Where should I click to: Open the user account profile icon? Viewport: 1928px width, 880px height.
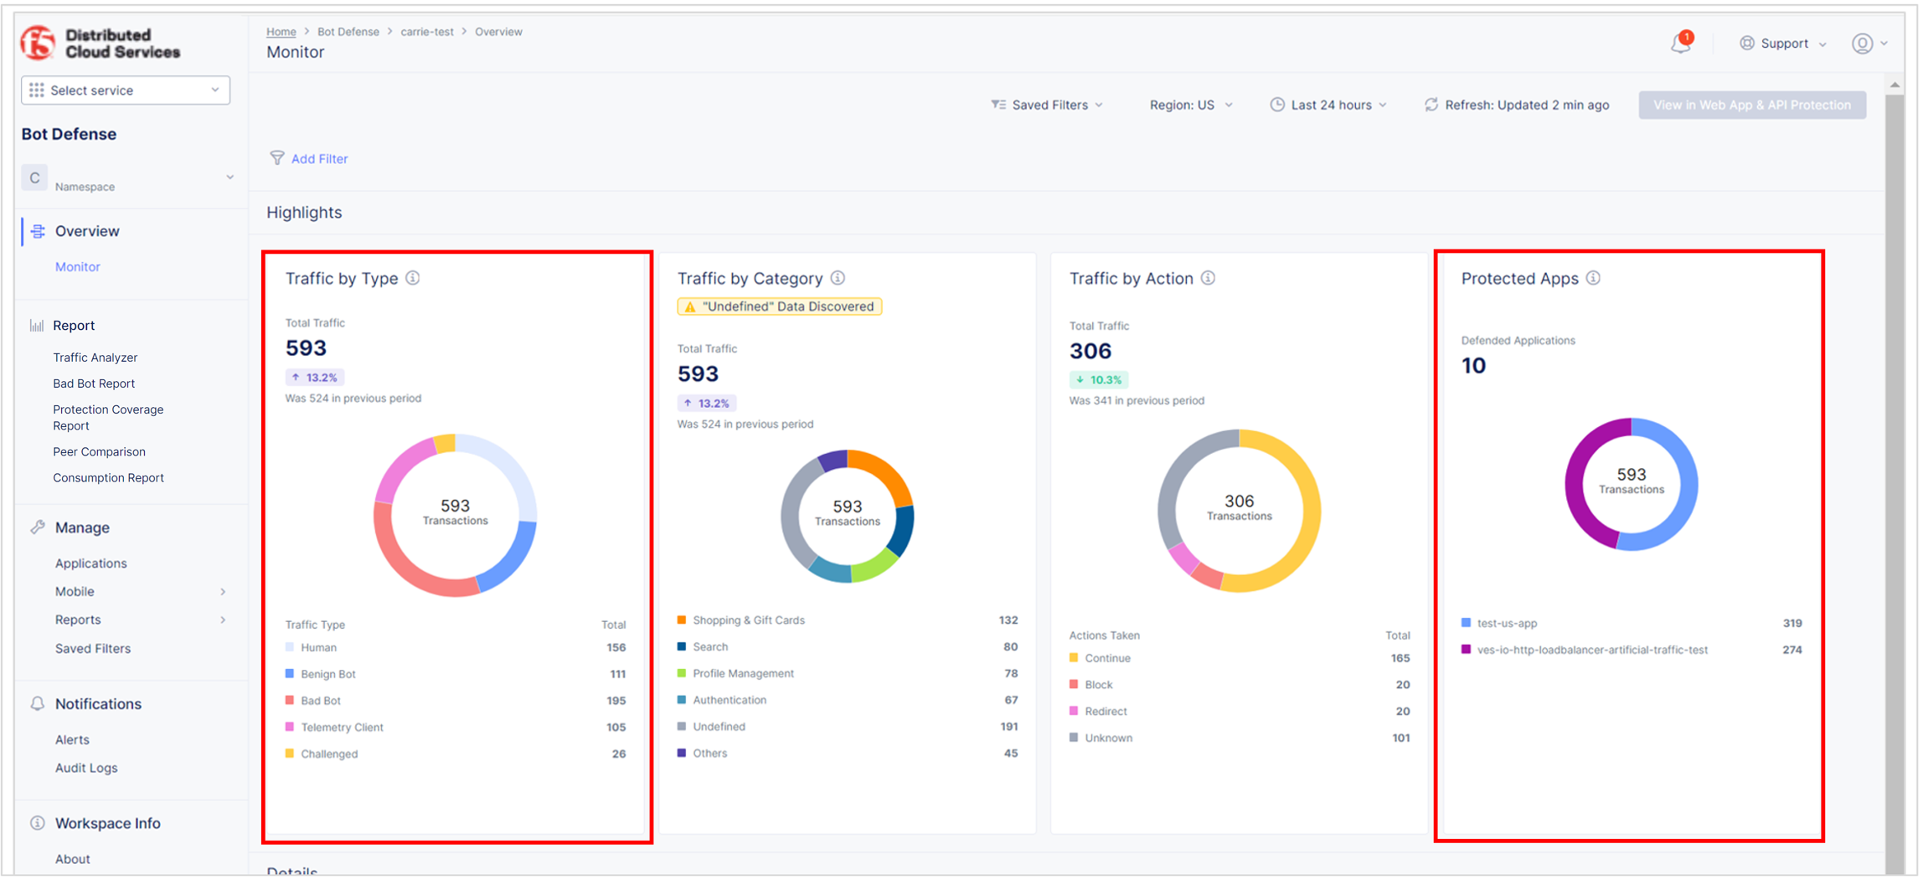coord(1864,44)
